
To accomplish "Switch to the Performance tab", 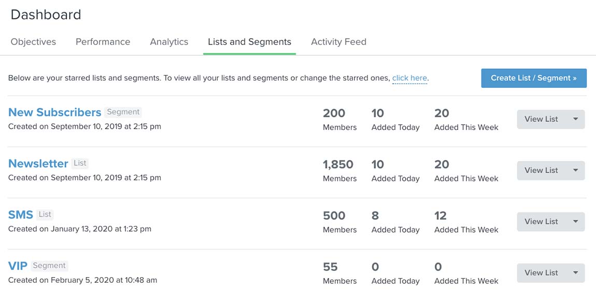I will 103,42.
